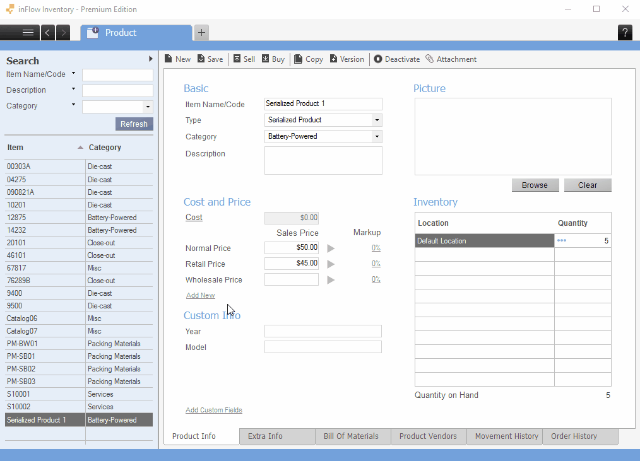This screenshot has width=640, height=461.
Task: Click Normal Price markup 0% link
Action: click(x=376, y=248)
